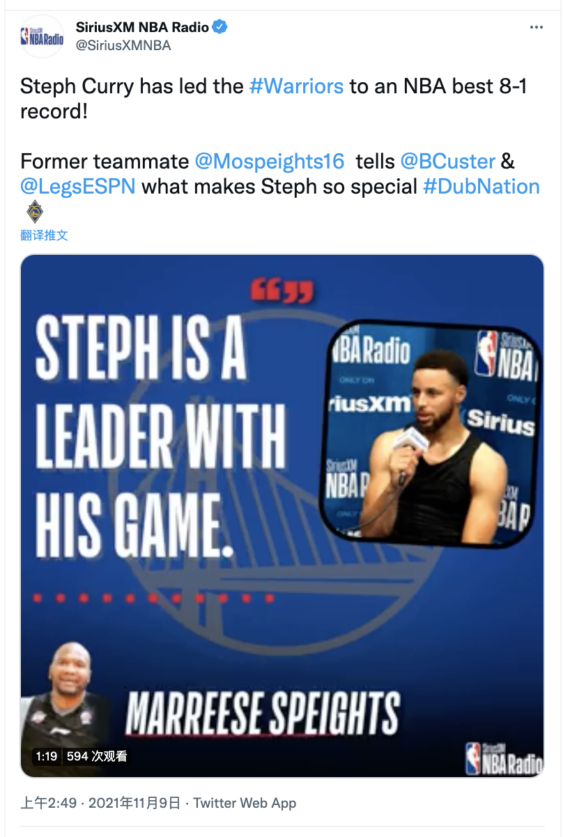Viewport: 570px width, 837px height.
Task: Open the Twitter Web App source link
Action: click(x=245, y=803)
